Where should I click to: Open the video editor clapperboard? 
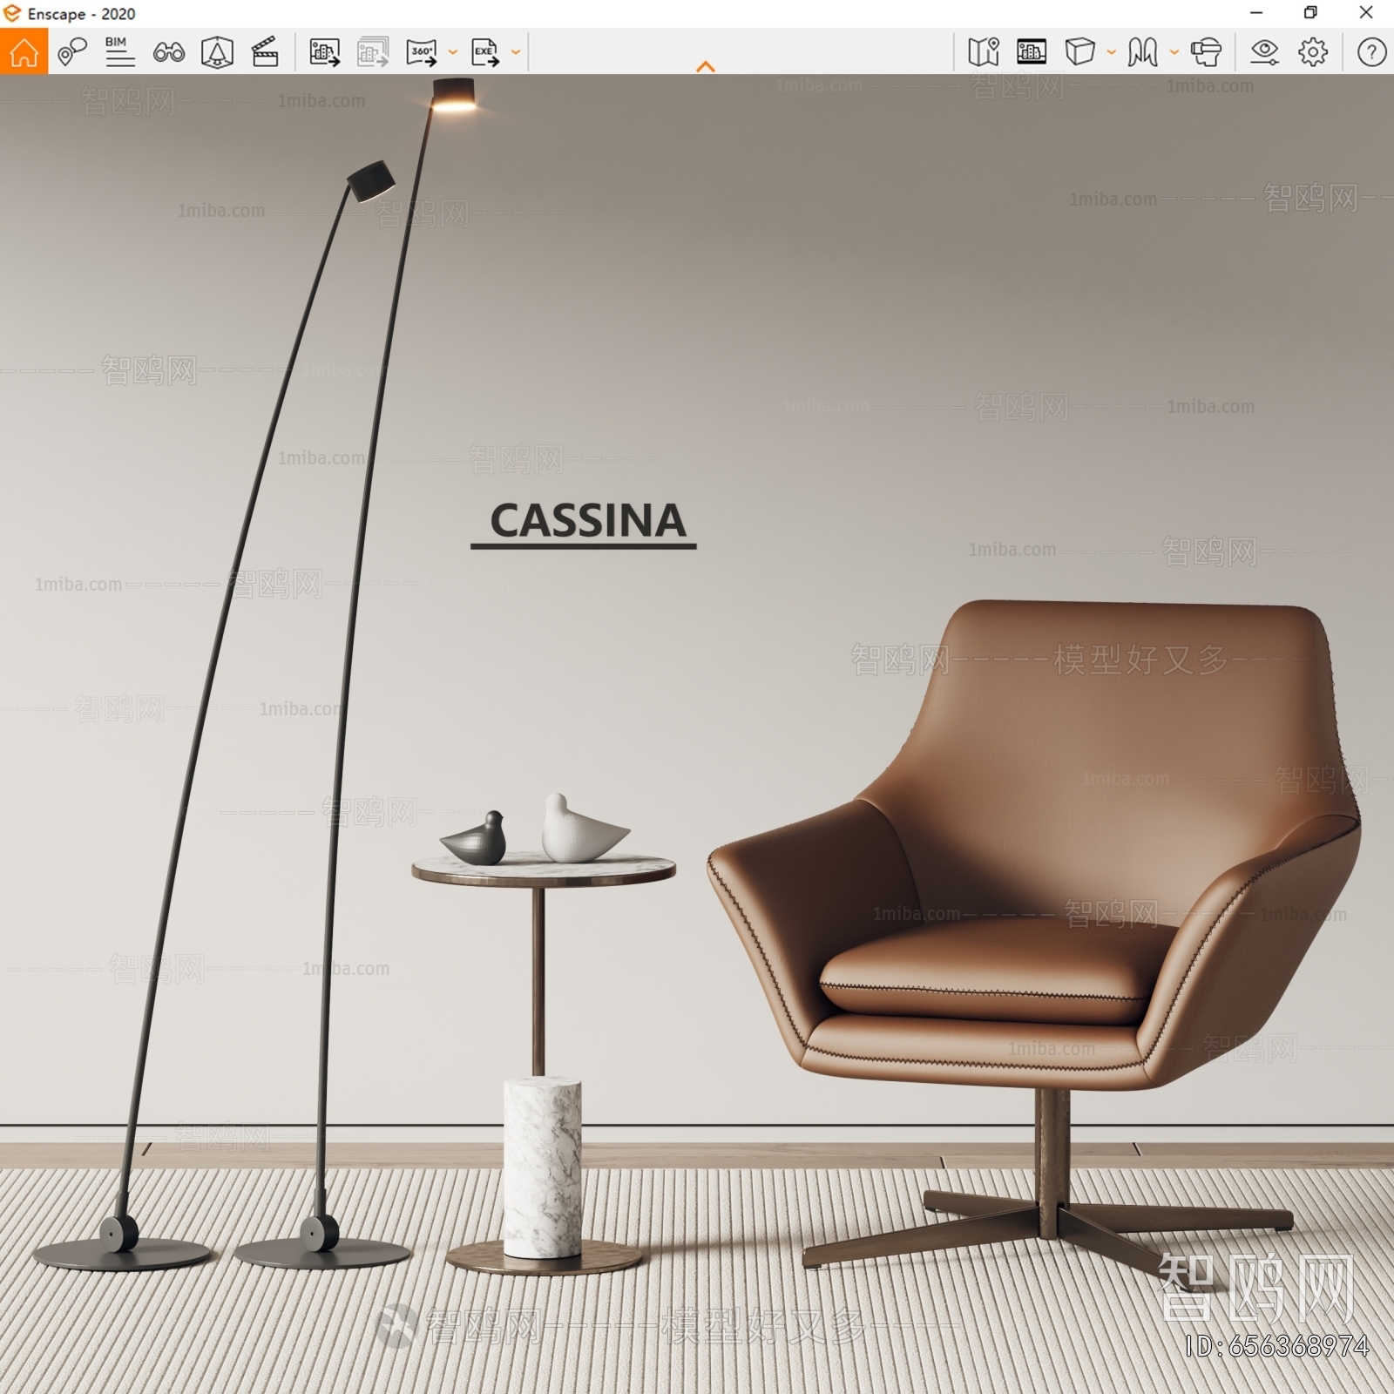[265, 52]
